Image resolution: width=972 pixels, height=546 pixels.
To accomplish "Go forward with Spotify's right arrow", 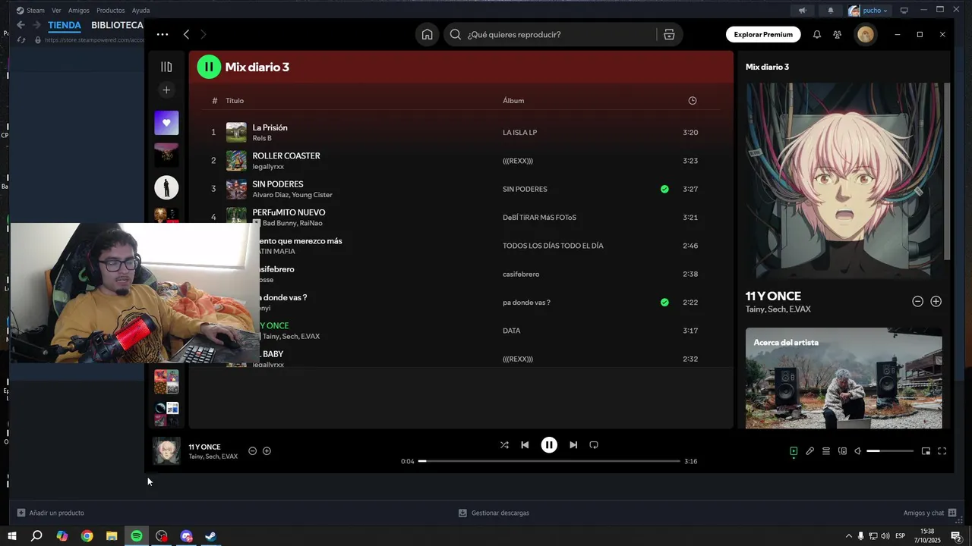I will tap(203, 34).
